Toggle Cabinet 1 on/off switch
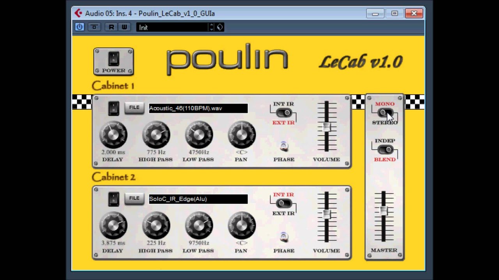 pyautogui.click(x=113, y=108)
